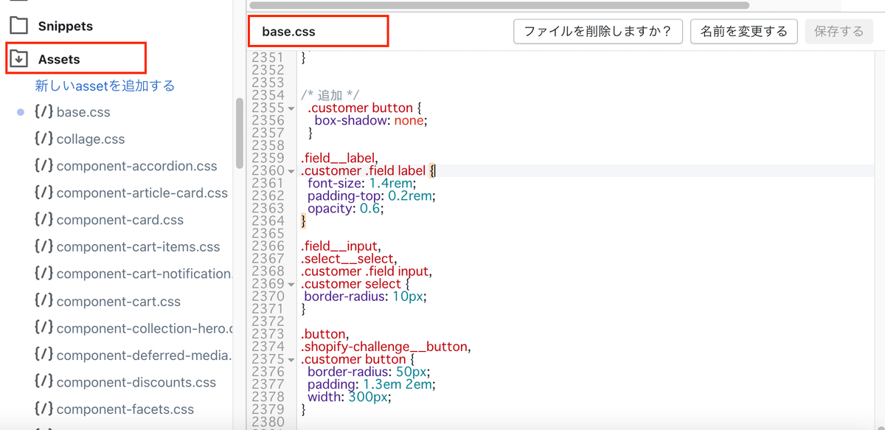
Task: Open component-card.css file
Action: point(120,220)
